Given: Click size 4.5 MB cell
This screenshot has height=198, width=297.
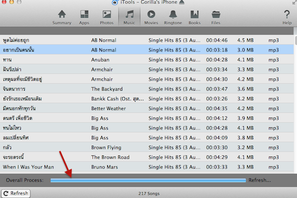Looking at the screenshot, I should (245, 40).
